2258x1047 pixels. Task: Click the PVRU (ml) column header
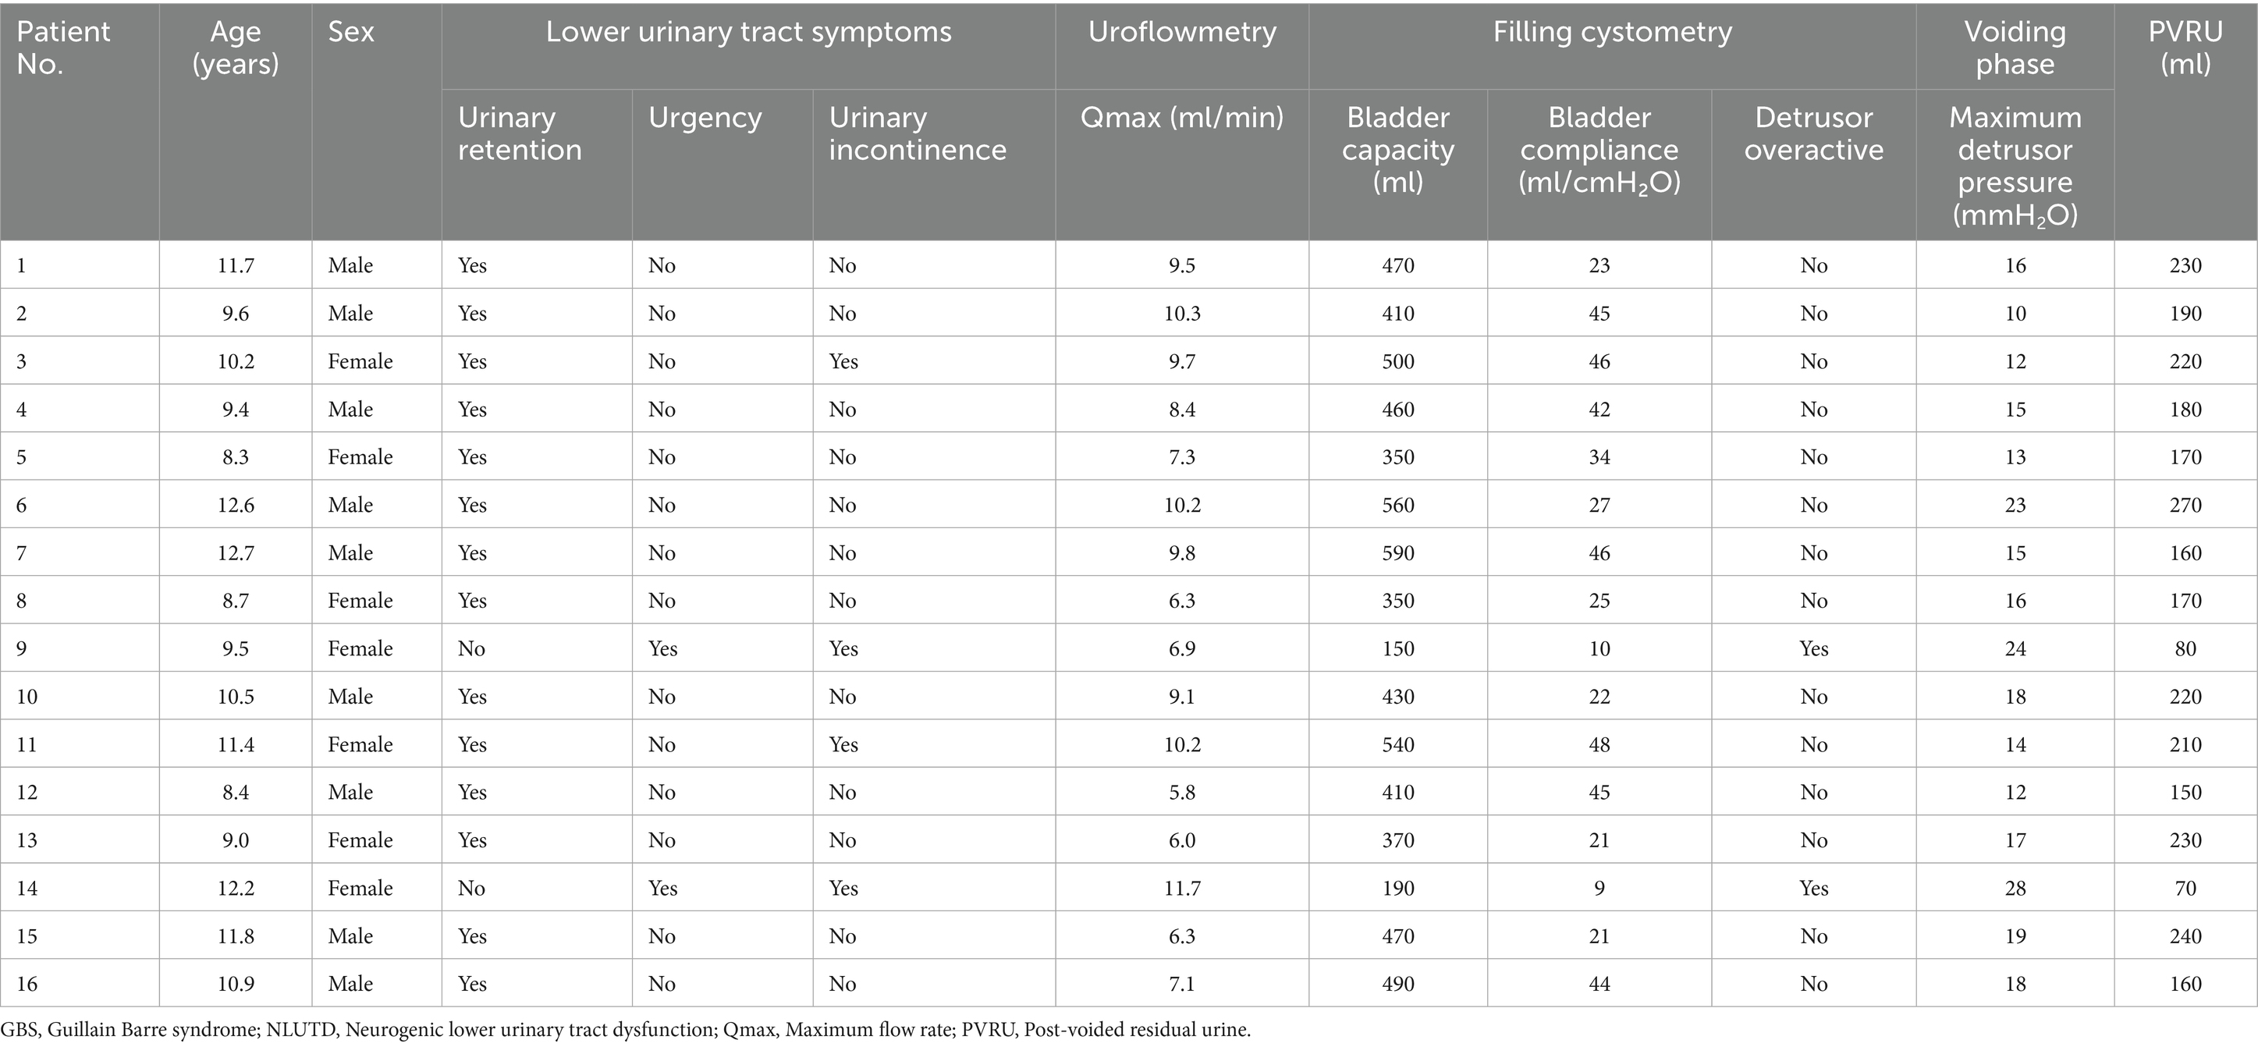tap(2185, 48)
